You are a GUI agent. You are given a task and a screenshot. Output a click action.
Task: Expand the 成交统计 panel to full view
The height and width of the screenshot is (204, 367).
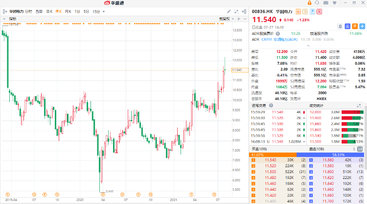[x=359, y=105]
